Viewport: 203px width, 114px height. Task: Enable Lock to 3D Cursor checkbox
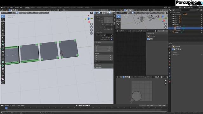tap(112, 37)
